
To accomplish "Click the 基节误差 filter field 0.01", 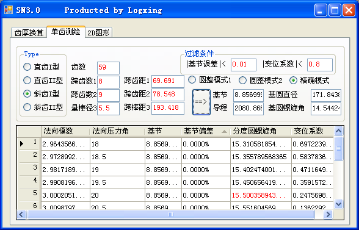I will (244, 65).
